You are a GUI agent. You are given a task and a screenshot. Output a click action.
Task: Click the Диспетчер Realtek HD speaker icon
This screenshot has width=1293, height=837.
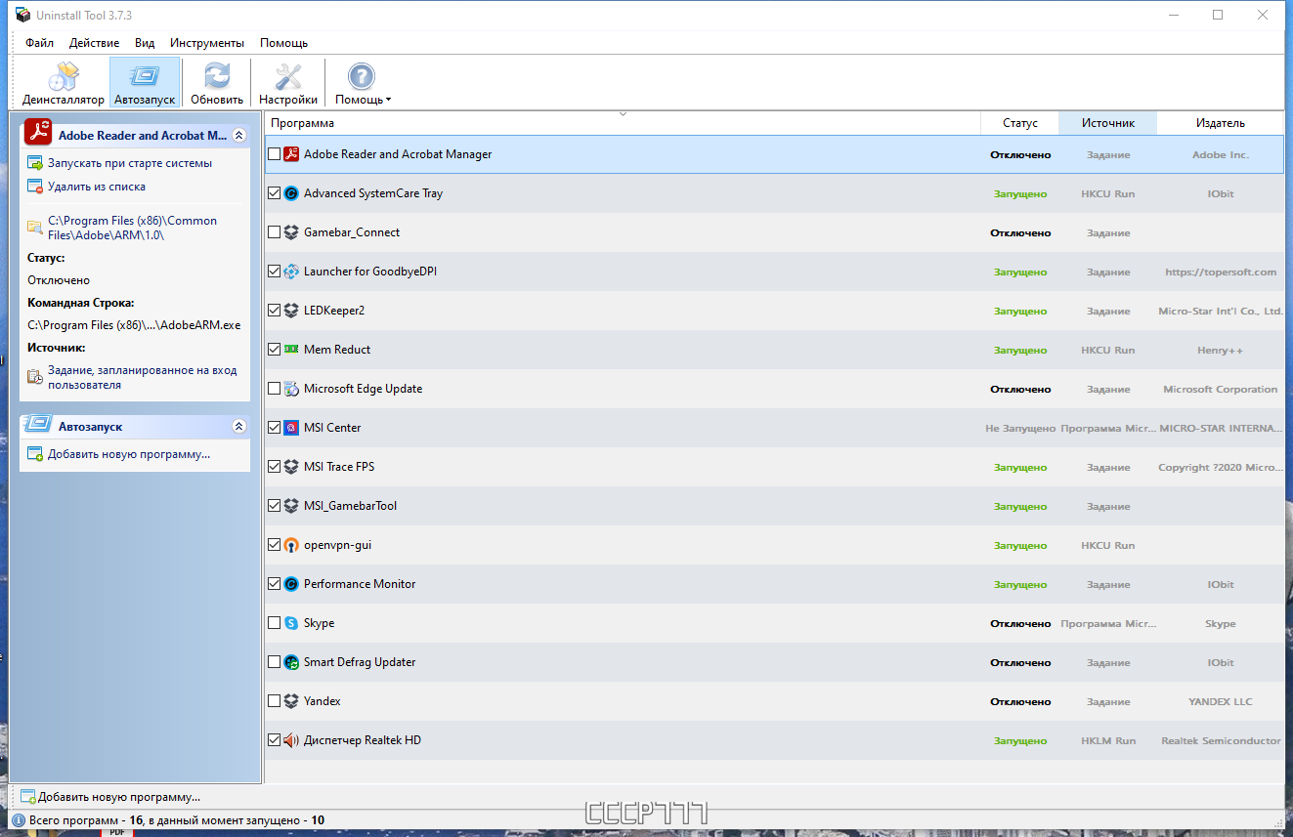290,740
